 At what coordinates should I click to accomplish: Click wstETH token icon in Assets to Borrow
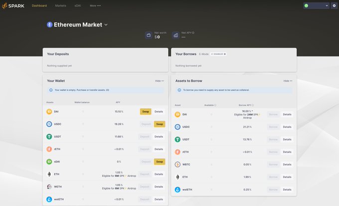[x=177, y=190]
